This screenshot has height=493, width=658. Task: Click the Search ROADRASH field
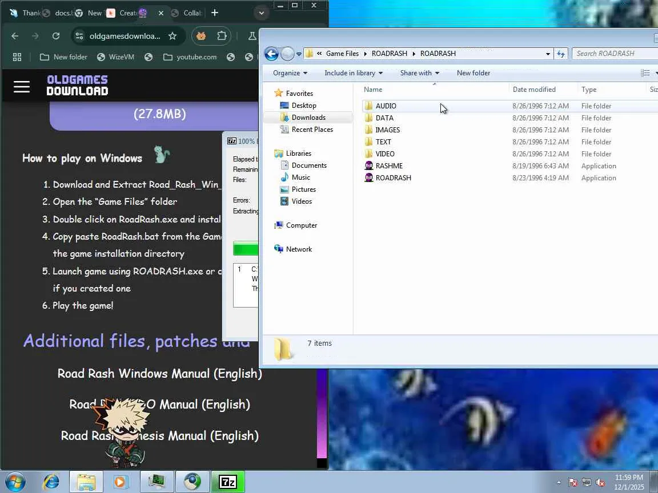pyautogui.click(x=615, y=54)
